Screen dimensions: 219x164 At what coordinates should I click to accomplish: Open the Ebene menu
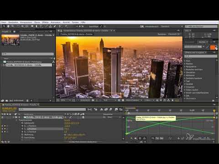(37, 22)
